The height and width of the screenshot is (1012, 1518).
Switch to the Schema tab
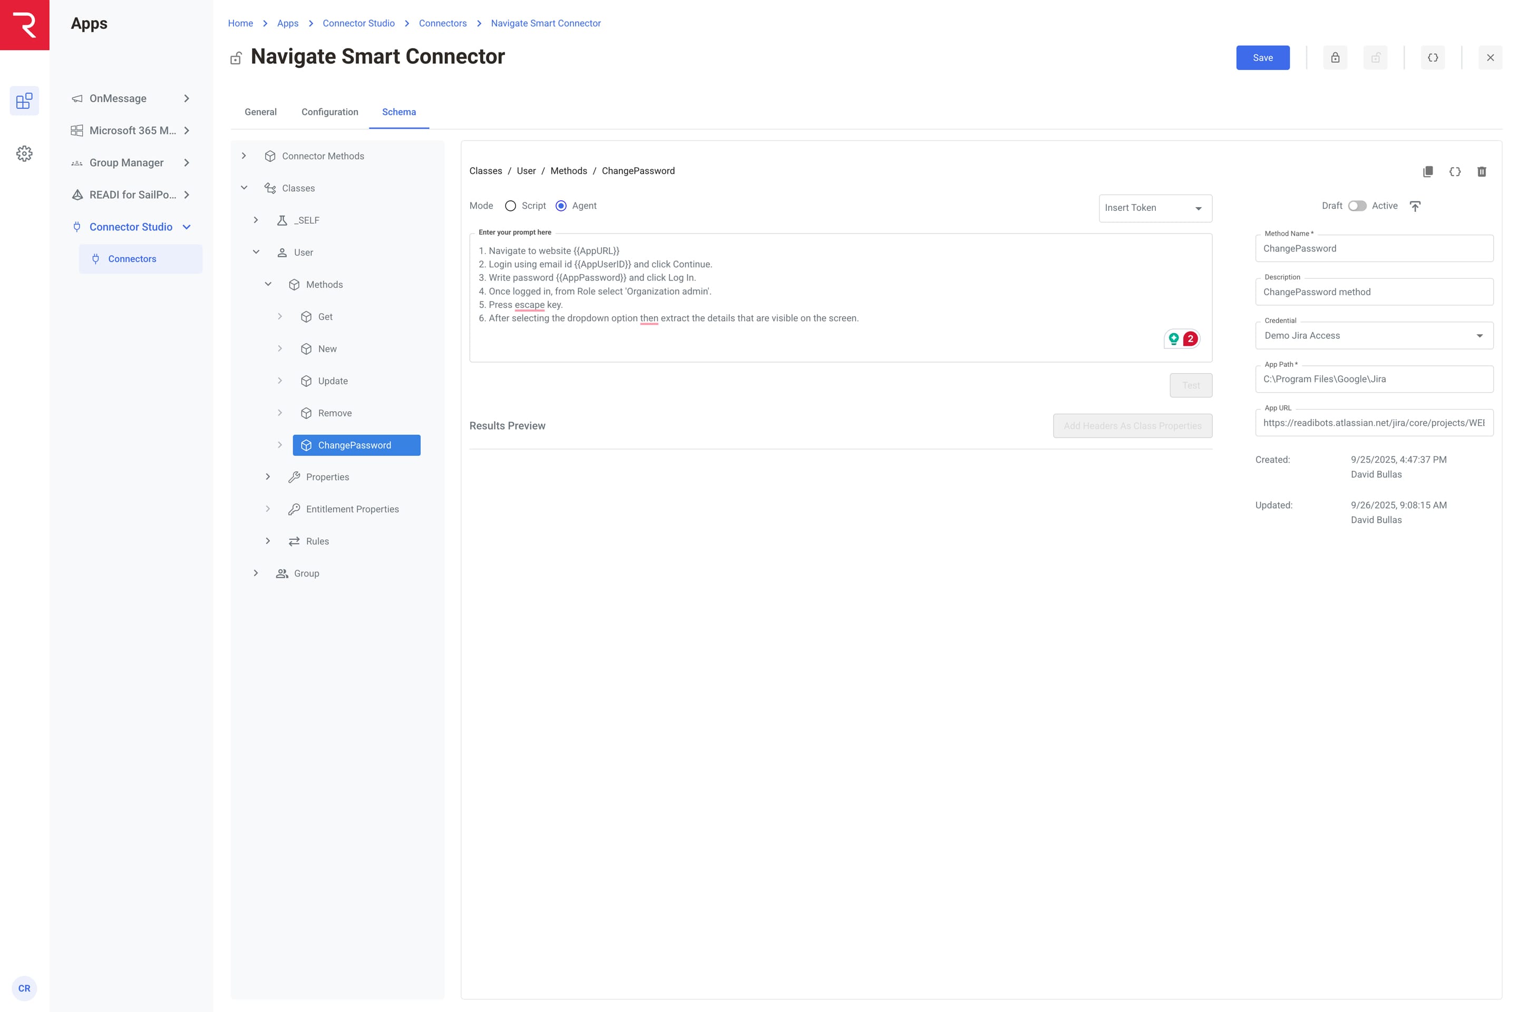(x=399, y=112)
